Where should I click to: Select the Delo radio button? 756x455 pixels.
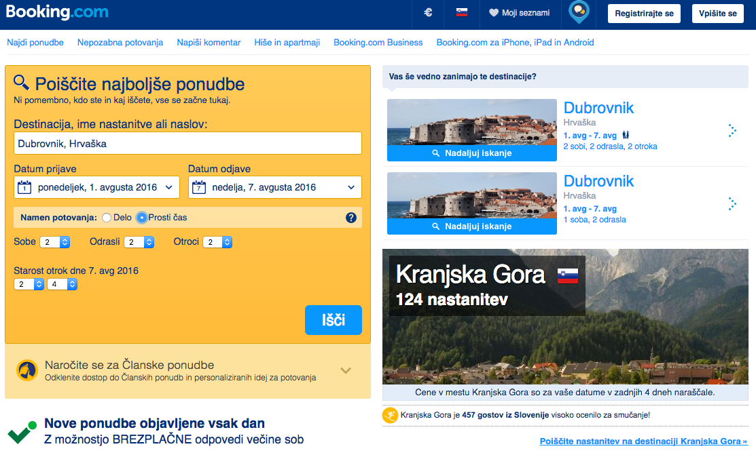point(106,218)
